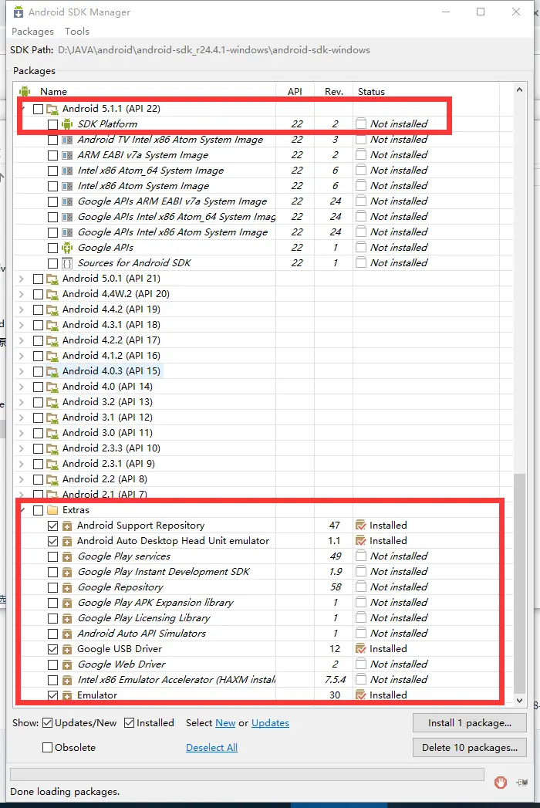Check the SDK Platform checkbox
The height and width of the screenshot is (808, 540).
click(52, 124)
